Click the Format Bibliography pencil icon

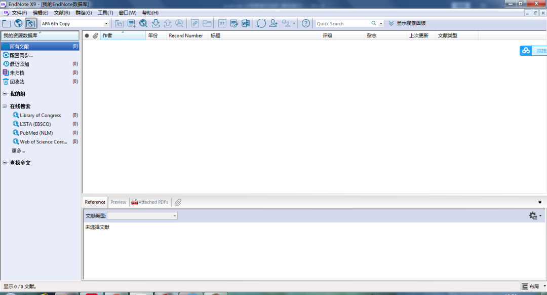pyautogui.click(x=233, y=23)
